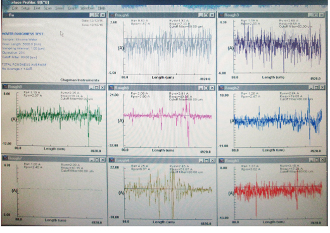
Task: Click the '10.00' axis value in Rough2
Action: point(224,95)
